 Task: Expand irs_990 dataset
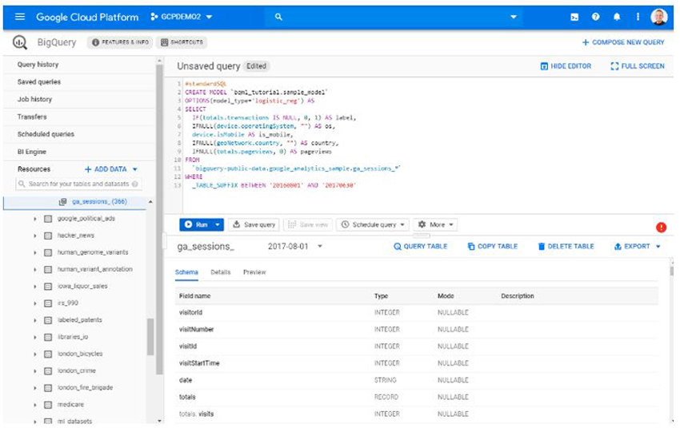pyautogui.click(x=35, y=303)
